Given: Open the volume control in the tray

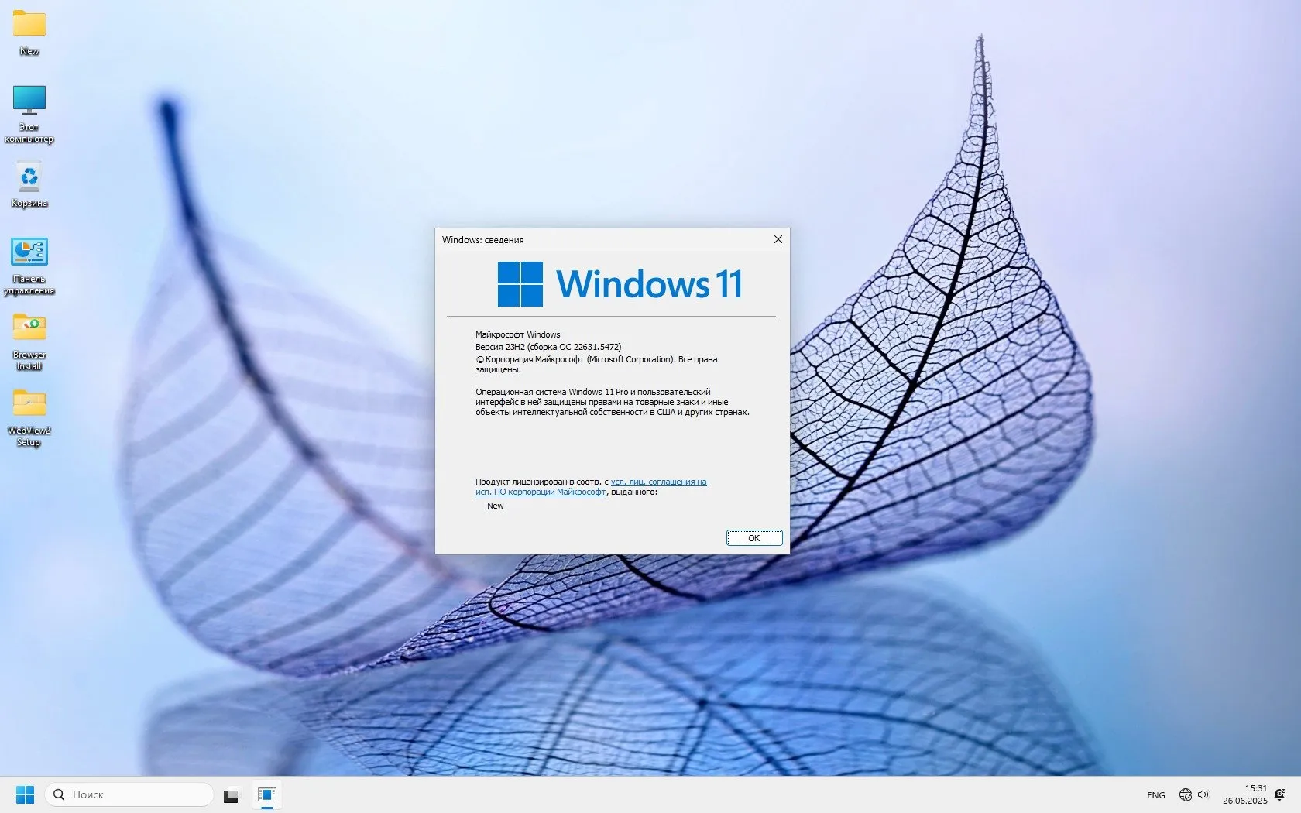Looking at the screenshot, I should click(1203, 794).
